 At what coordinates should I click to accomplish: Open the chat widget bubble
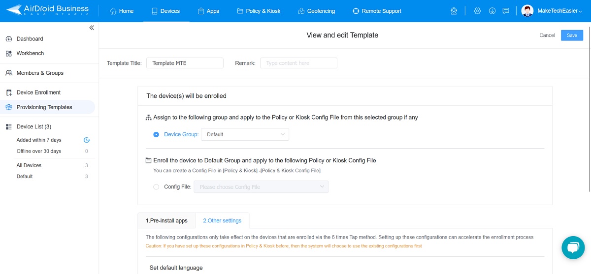572,247
